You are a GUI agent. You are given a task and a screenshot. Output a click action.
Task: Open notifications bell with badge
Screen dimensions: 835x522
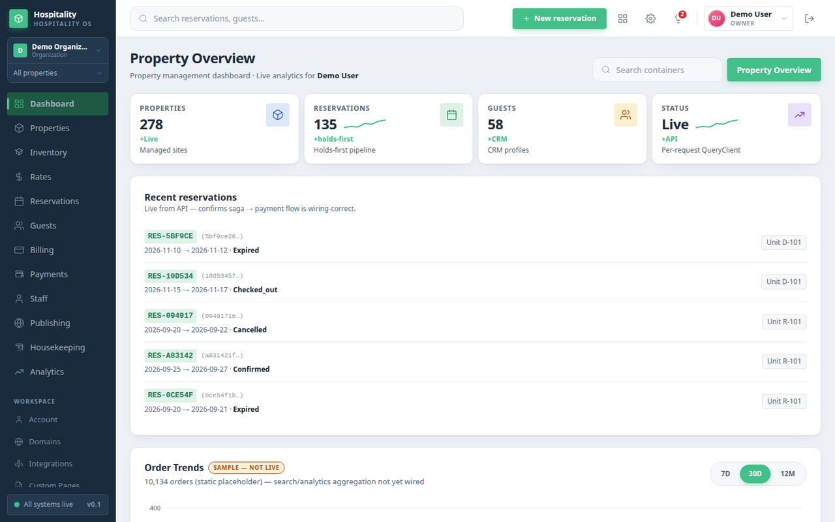[678, 18]
